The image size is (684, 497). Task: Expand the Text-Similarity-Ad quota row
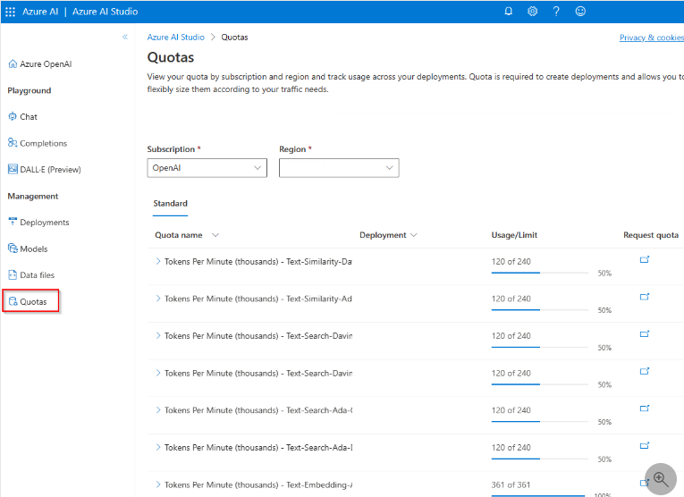click(x=158, y=299)
